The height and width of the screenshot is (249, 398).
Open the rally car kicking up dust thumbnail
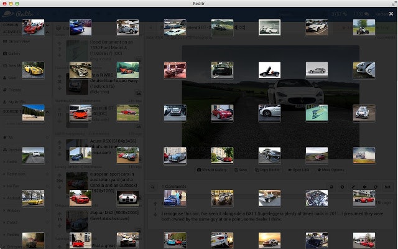tap(364, 155)
